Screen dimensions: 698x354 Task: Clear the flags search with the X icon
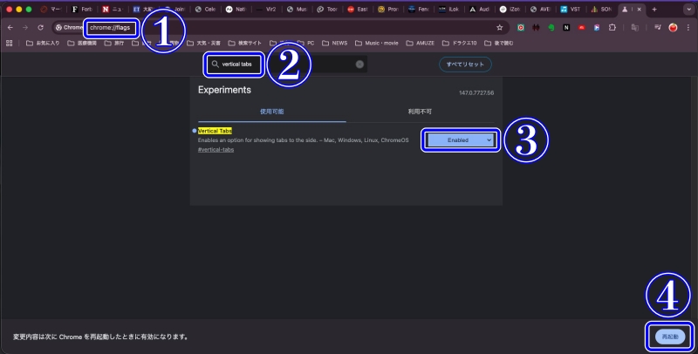pos(359,65)
